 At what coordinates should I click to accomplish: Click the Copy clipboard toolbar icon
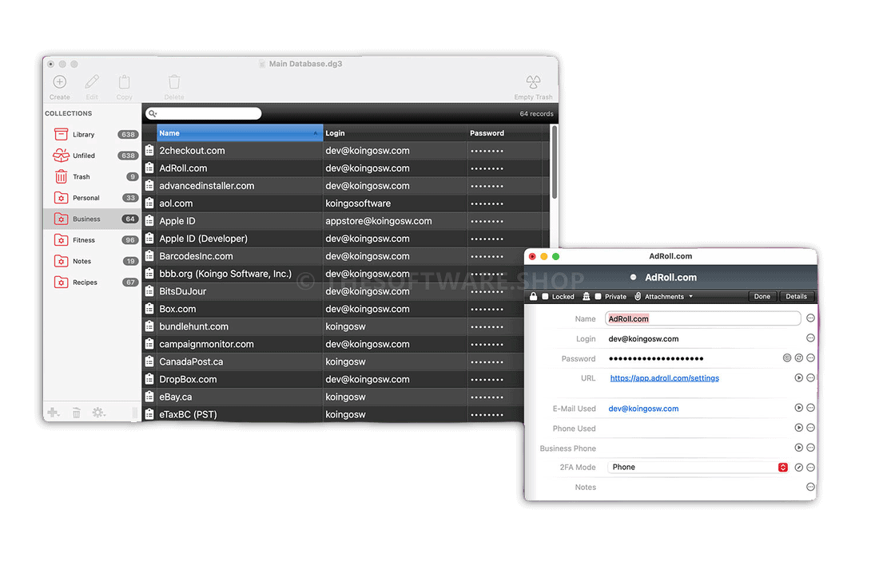coord(125,82)
